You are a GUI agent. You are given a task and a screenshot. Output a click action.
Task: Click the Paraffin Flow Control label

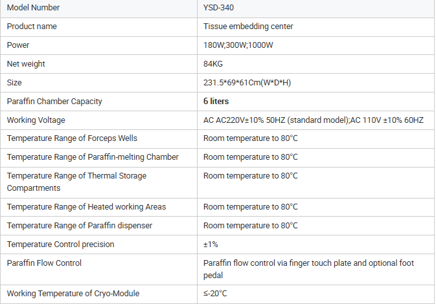(44, 263)
